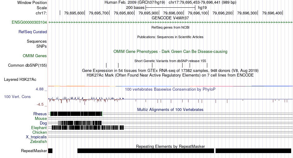
Task: Click the 200 bases scale bar
Action: [171, 8]
